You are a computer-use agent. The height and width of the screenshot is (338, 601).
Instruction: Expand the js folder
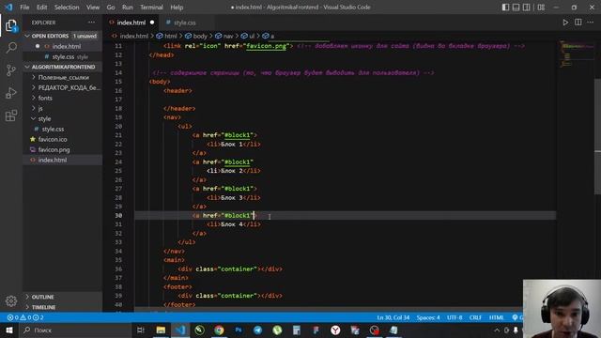(63, 109)
